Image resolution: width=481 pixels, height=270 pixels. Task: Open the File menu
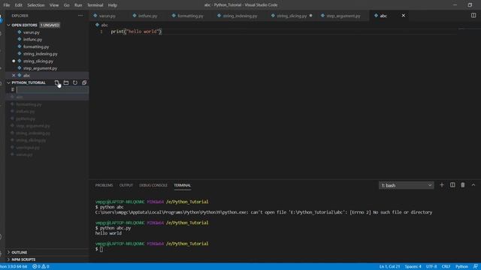click(7, 5)
